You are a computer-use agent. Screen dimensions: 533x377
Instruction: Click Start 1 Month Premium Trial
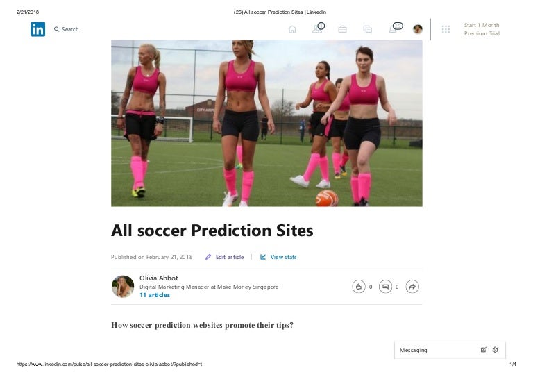[482, 29]
